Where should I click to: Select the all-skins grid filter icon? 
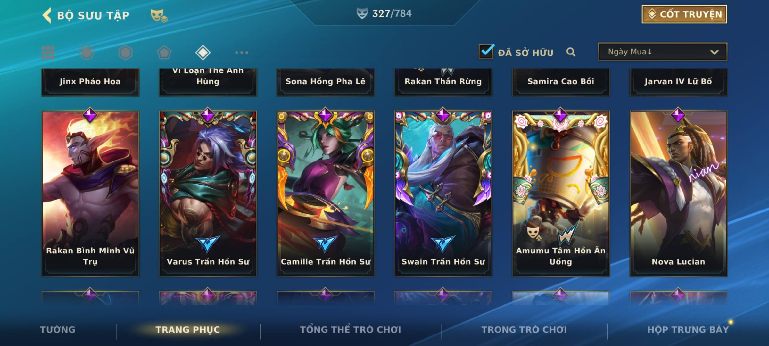[48, 53]
